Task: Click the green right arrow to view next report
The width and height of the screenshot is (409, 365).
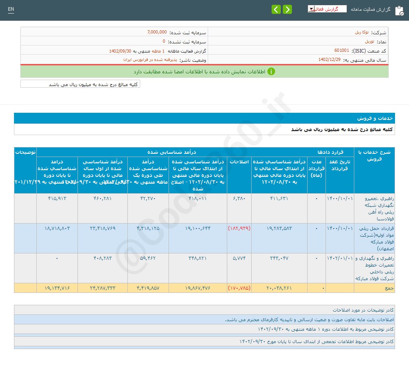Action: click(287, 9)
